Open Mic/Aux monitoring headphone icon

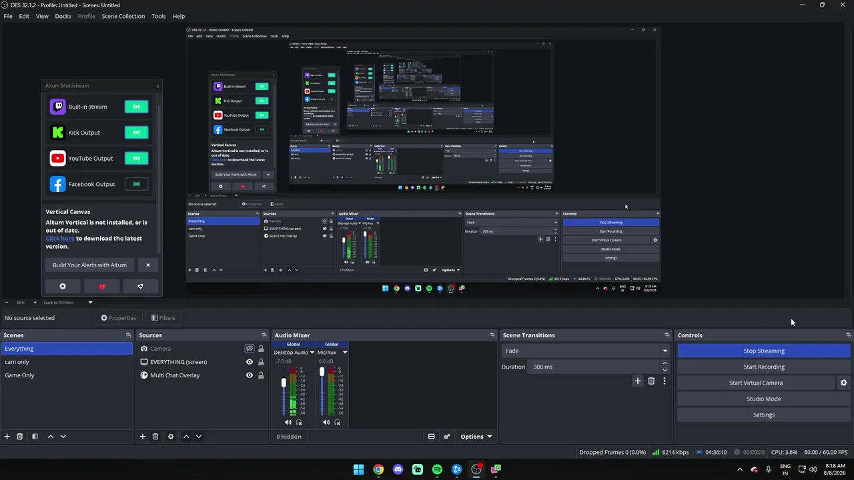337,423
